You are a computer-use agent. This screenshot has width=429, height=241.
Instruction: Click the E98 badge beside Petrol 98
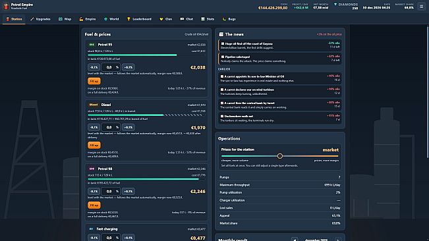pos(92,169)
